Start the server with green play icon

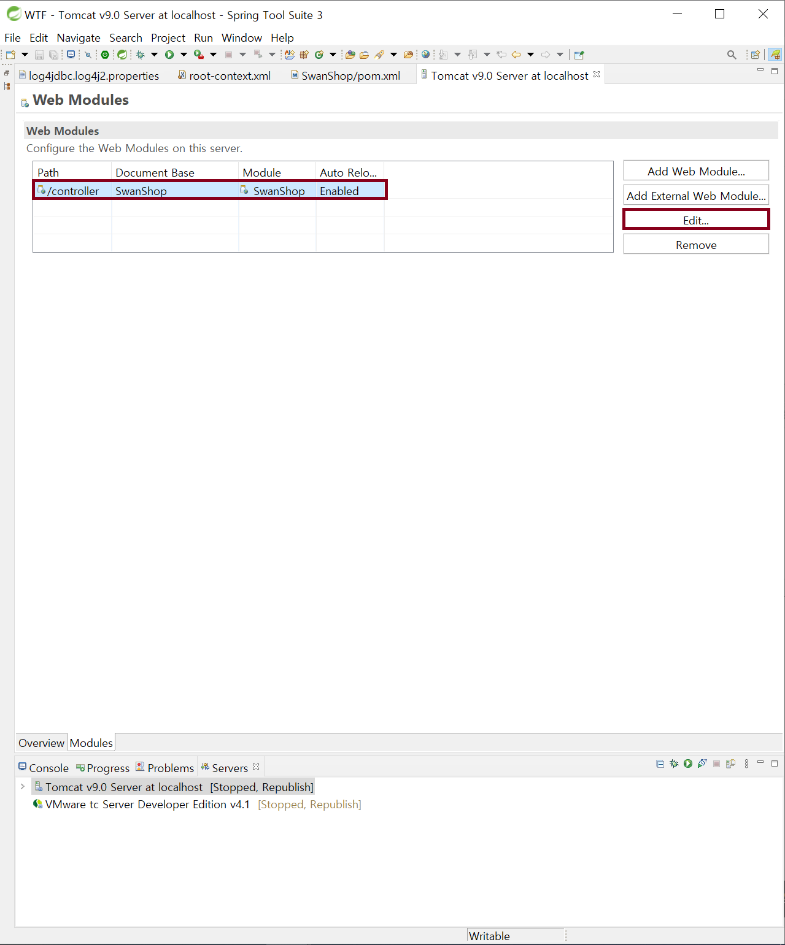[688, 763]
